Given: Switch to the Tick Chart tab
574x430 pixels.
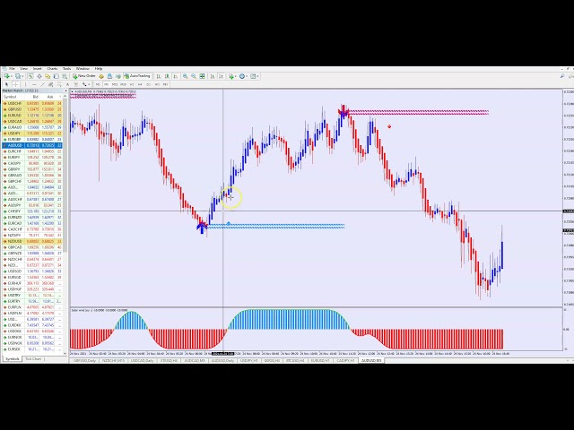Looking at the screenshot, I should tap(33, 358).
